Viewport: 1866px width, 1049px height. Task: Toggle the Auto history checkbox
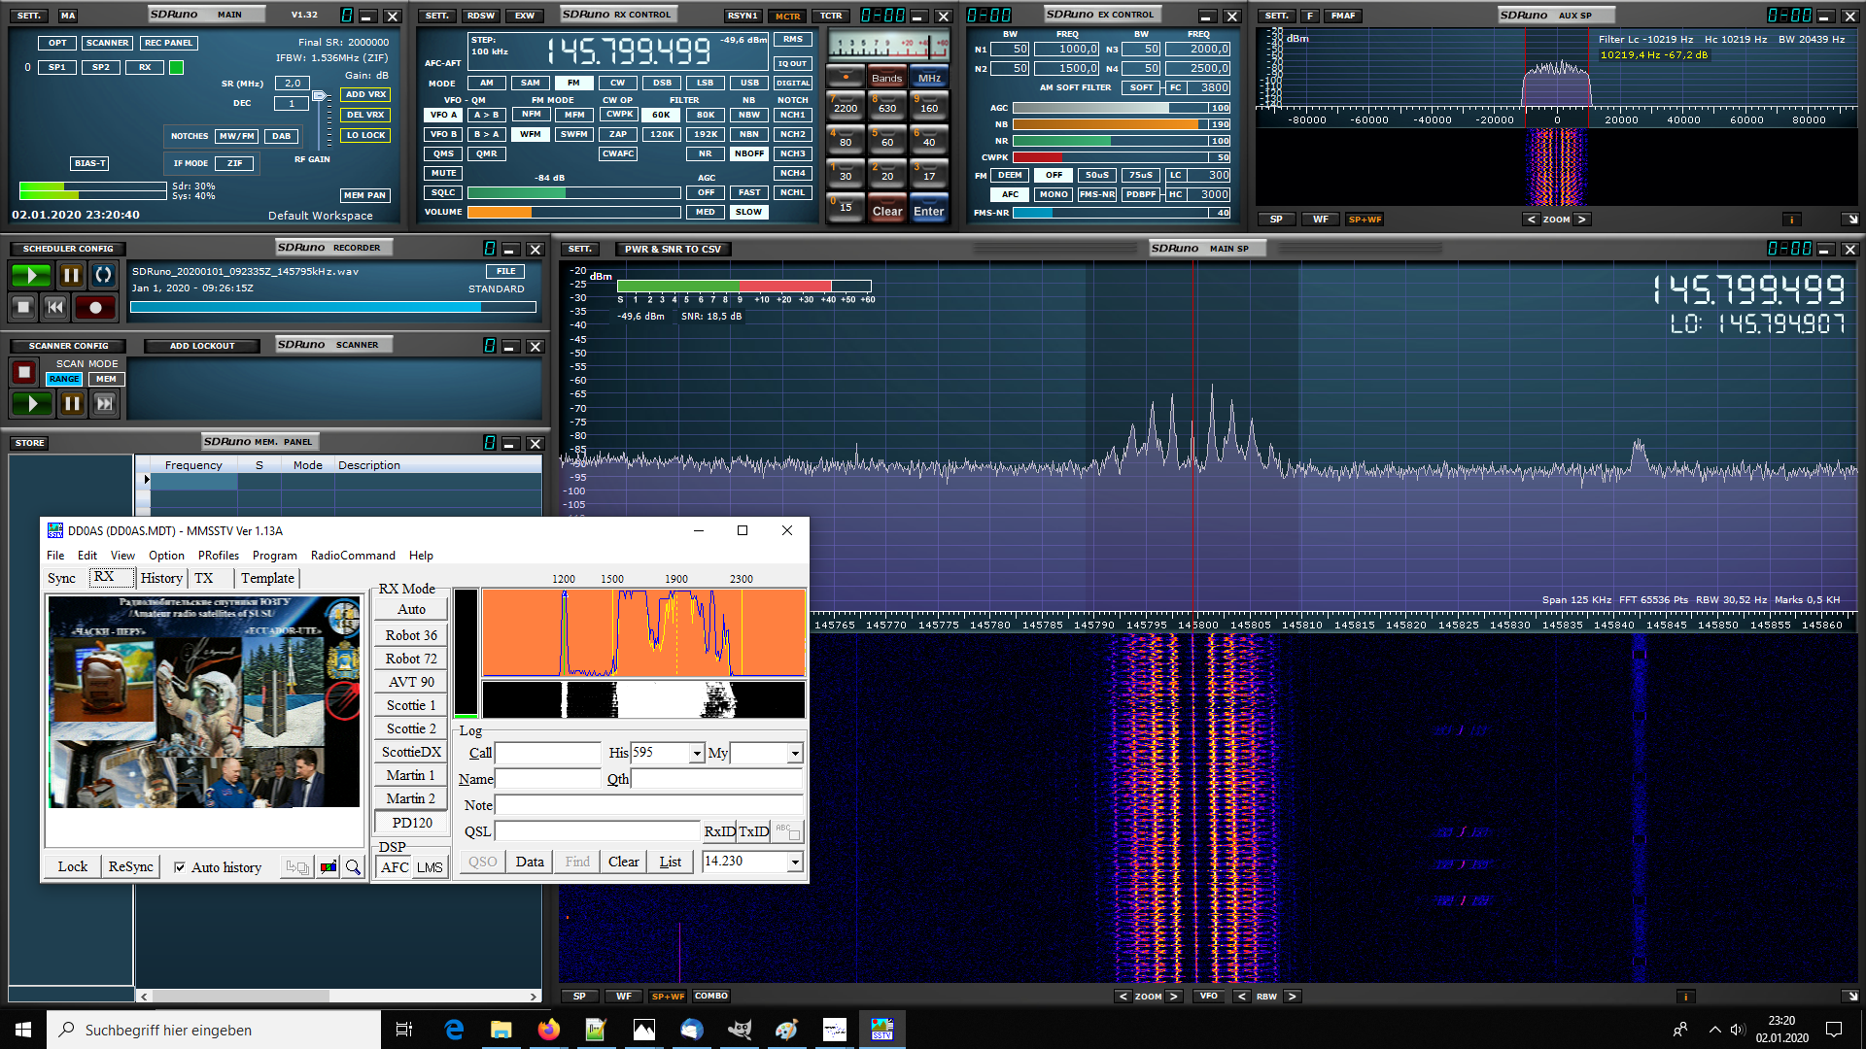(180, 867)
